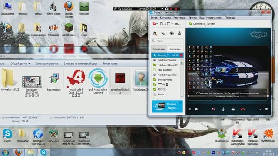The height and width of the screenshot is (156, 278).
Task: Click Записать на оптический диск in Explorer
Action: click(80, 64)
